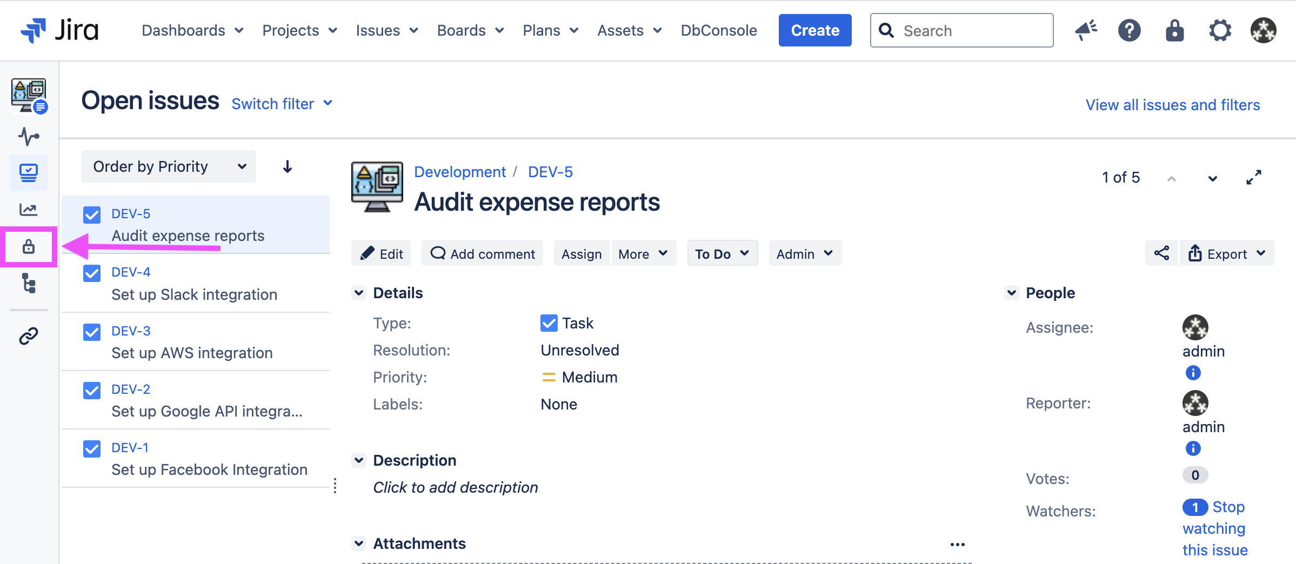Expand the Export dropdown
This screenshot has width=1296, height=564.
pos(1227,253)
